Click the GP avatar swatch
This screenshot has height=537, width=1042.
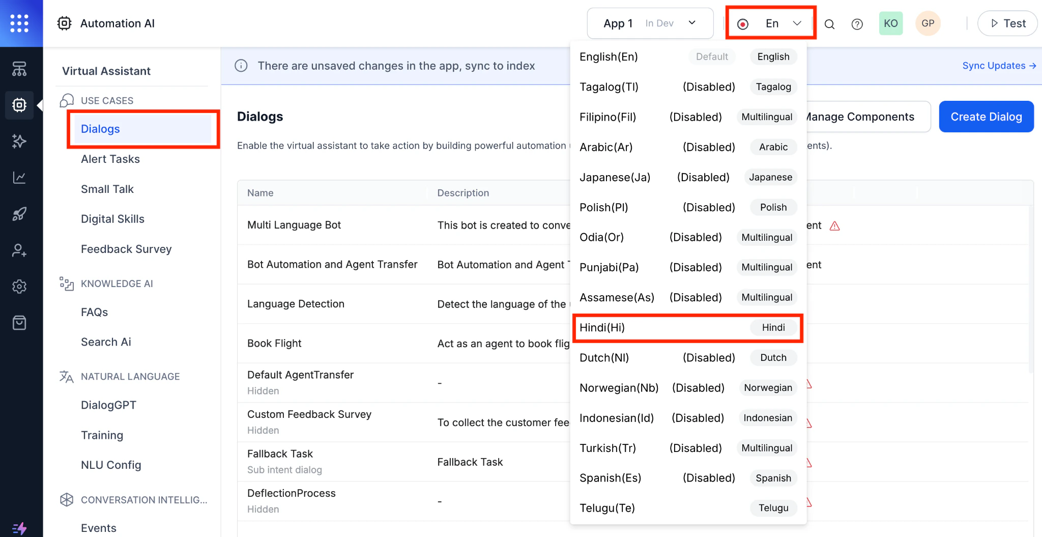tap(928, 23)
